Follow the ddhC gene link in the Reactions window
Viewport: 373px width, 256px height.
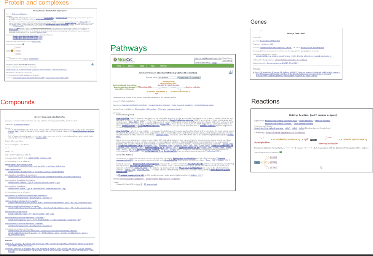288,129
